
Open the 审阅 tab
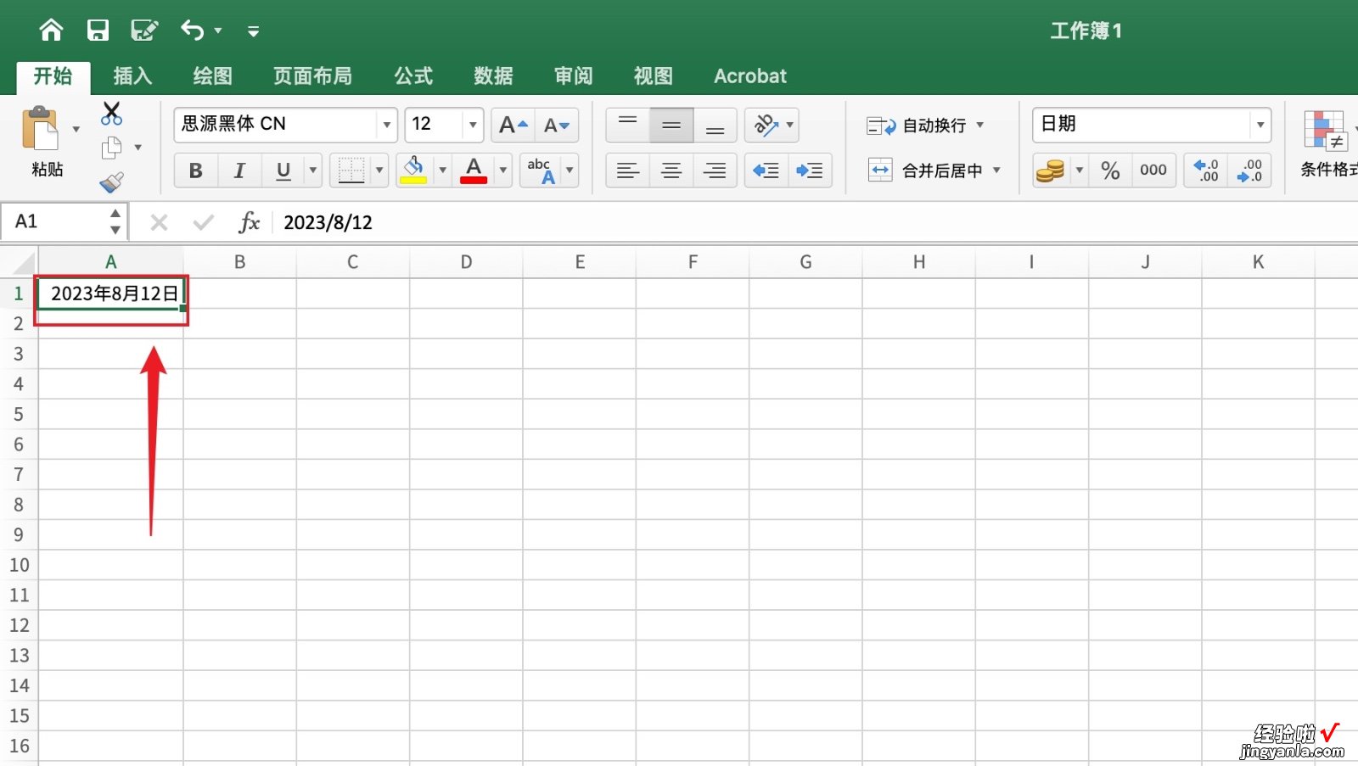(574, 76)
